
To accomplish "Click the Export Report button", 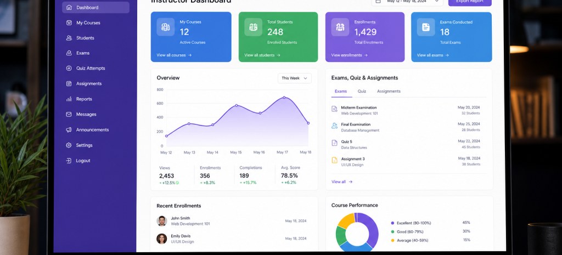I will [470, 2].
